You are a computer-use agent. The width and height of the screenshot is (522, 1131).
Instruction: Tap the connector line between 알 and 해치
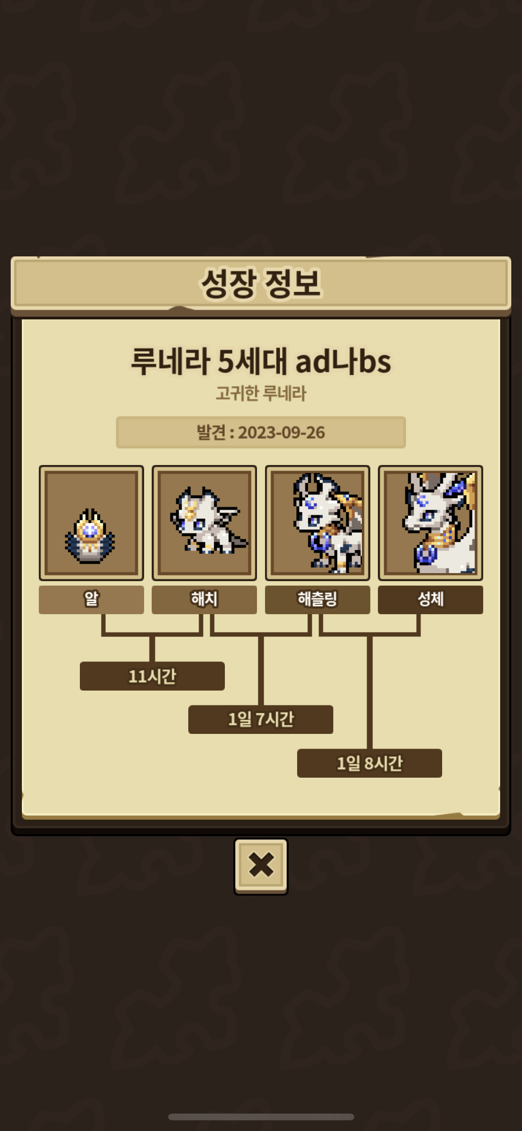coord(152,634)
